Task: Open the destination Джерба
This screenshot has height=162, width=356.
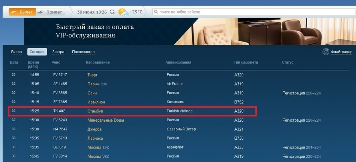Action: click(95, 129)
